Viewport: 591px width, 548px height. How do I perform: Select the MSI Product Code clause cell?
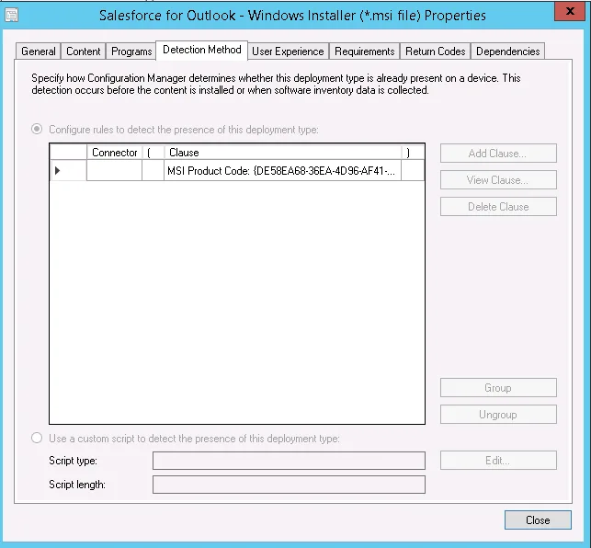pyautogui.click(x=282, y=171)
